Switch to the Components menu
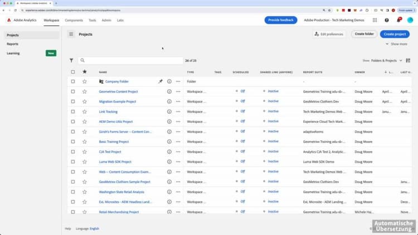The image size is (418, 235). [74, 20]
